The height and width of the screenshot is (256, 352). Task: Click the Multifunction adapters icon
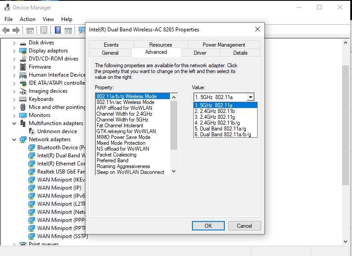[x=22, y=123]
